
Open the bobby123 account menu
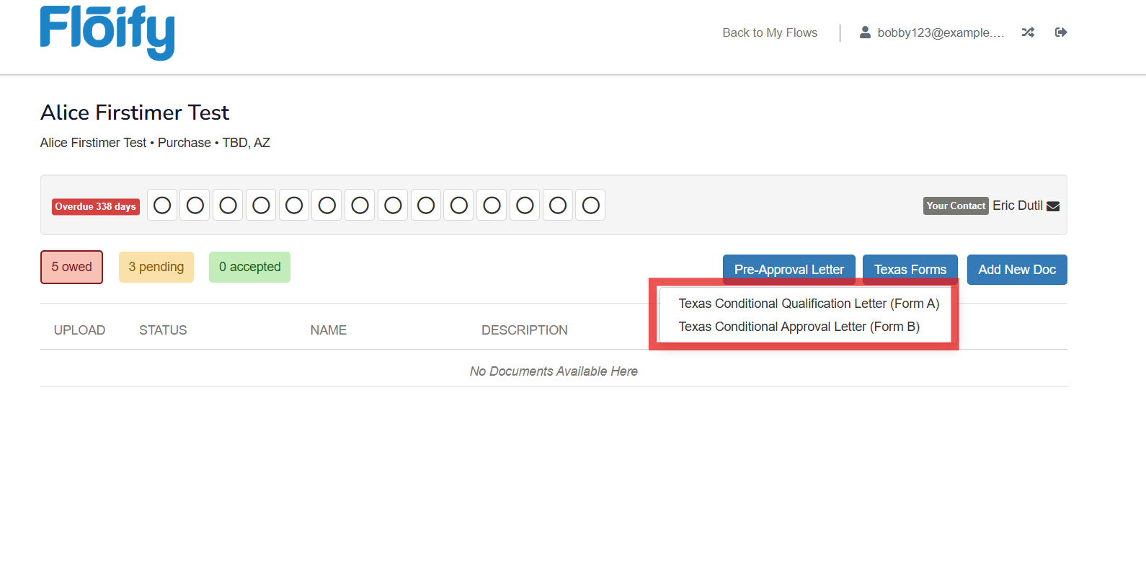tap(940, 32)
